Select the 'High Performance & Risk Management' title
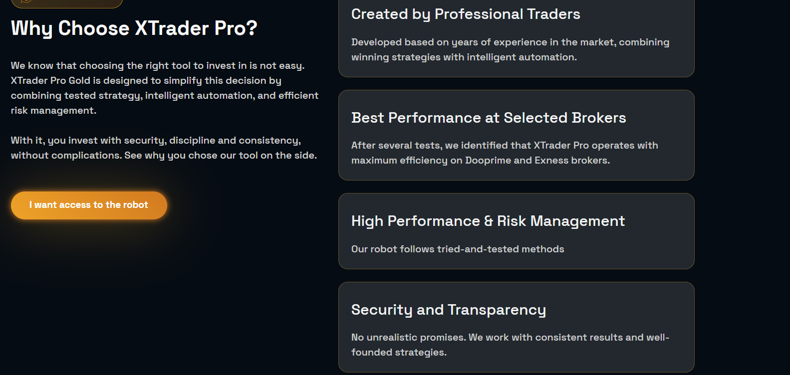The height and width of the screenshot is (375, 790). click(488, 221)
